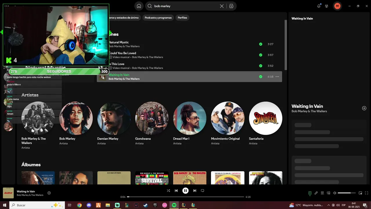371x209 pixels.
Task: Select the estados de ánimo filter chip
Action: [125, 18]
